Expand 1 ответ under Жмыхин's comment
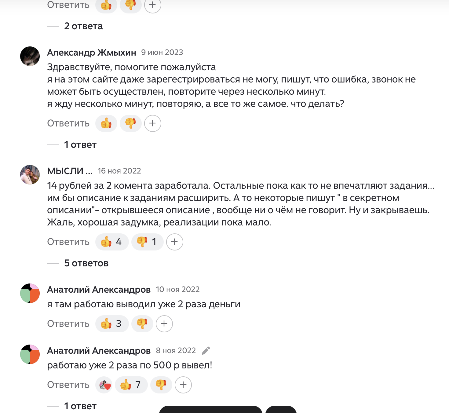Viewport: 449px width, 413px height. [80, 144]
